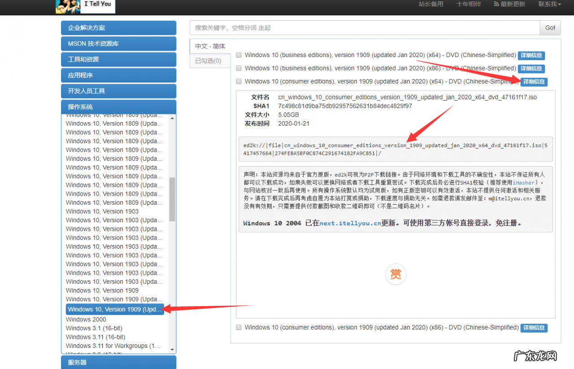Check the consumer editions x86 checkbox at bottom
The height and width of the screenshot is (369, 574).
click(239, 327)
